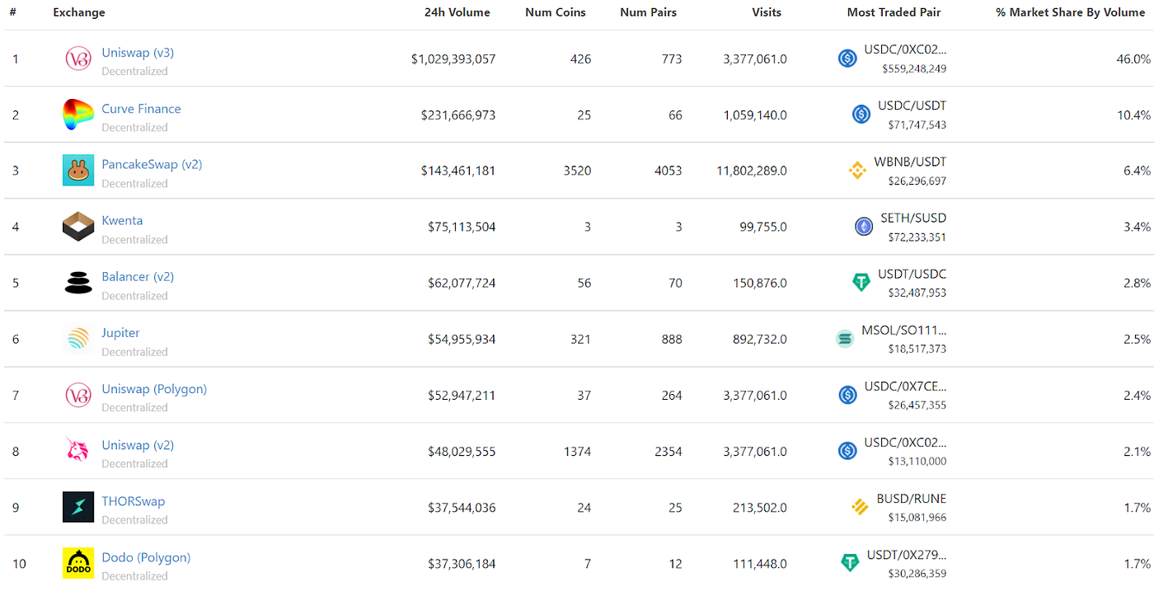The height and width of the screenshot is (591, 1154).
Task: Click the Uniswap (v3) logo icon
Action: [78, 59]
